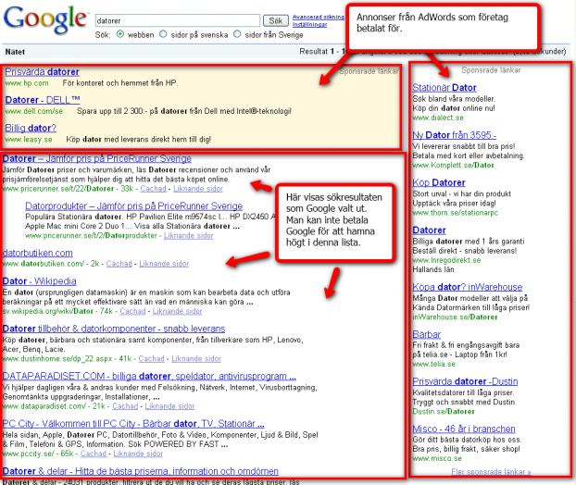Open the 'Prisvärda datorer -Dustin' ad
This screenshot has height=485, width=576.
tap(465, 381)
